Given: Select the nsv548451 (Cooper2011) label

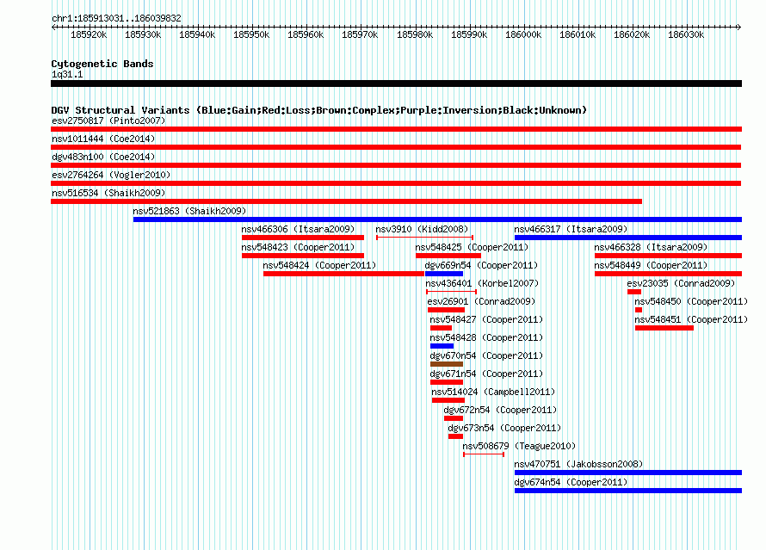Looking at the screenshot, I should click(x=691, y=319).
